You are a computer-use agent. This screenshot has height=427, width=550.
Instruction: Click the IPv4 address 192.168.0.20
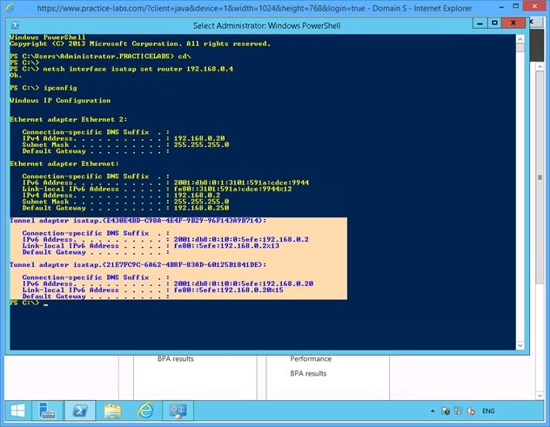tap(199, 138)
